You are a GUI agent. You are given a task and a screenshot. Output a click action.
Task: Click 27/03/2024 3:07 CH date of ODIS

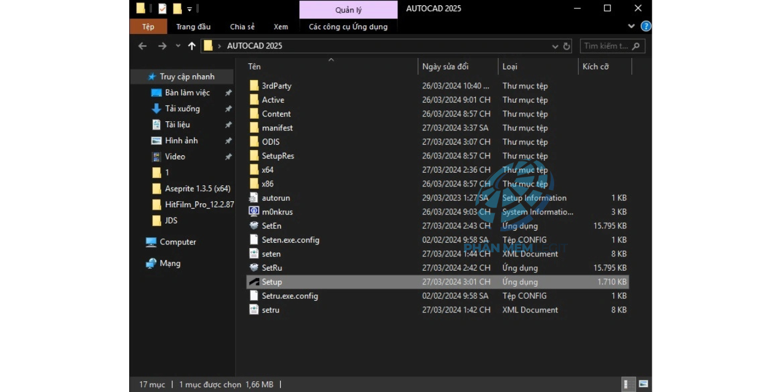tap(456, 142)
